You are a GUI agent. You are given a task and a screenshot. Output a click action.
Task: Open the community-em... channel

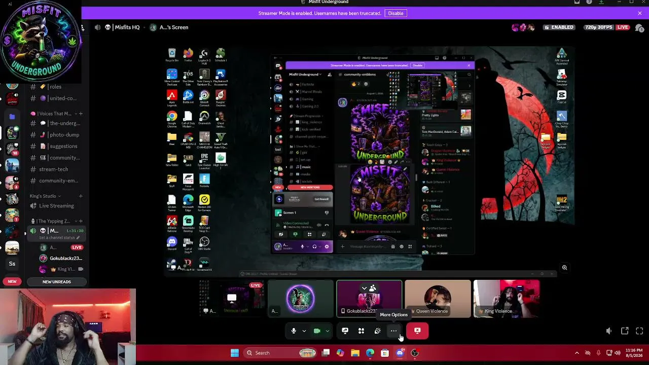pos(55,180)
